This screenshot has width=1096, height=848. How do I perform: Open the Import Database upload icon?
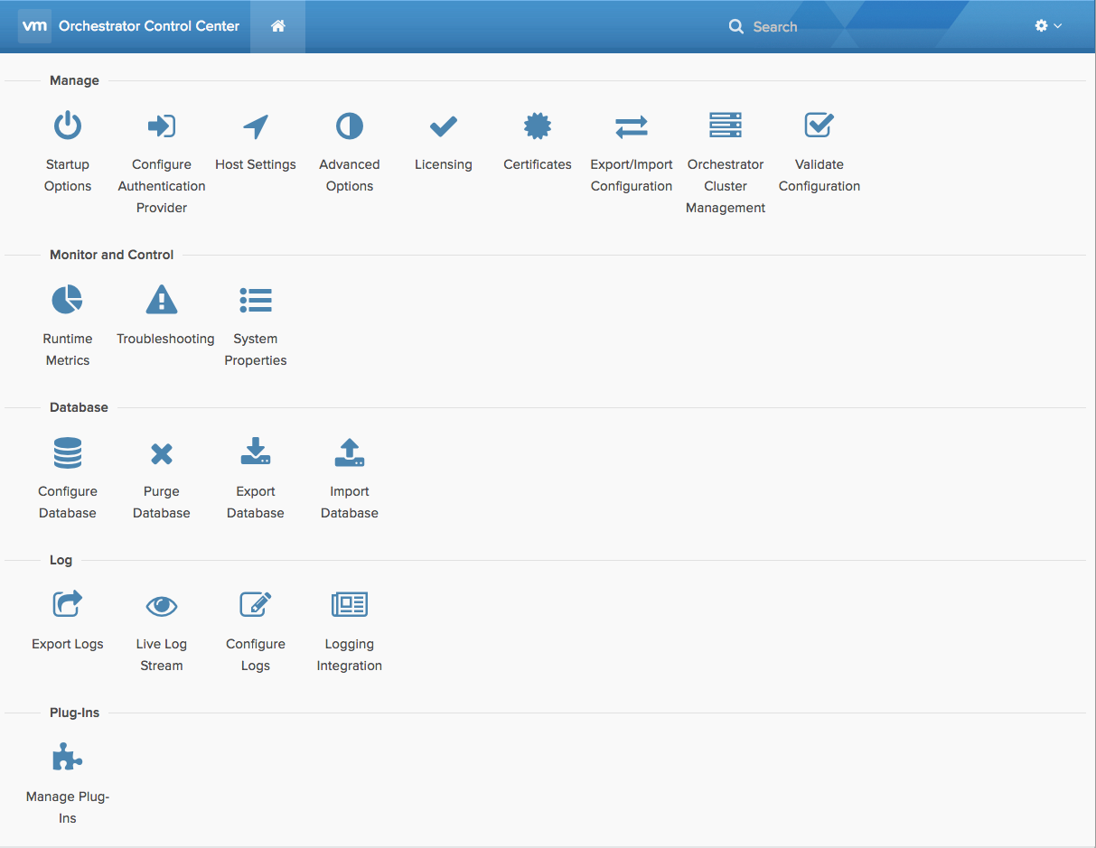coord(350,452)
